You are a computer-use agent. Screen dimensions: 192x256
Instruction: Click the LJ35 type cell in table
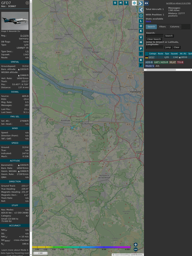167,57
